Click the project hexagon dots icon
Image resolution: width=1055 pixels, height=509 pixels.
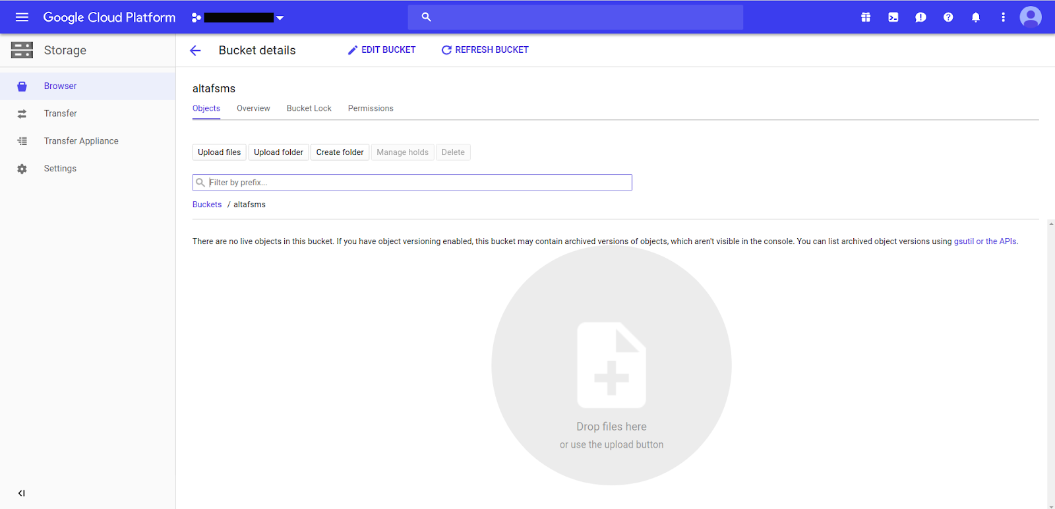(196, 18)
